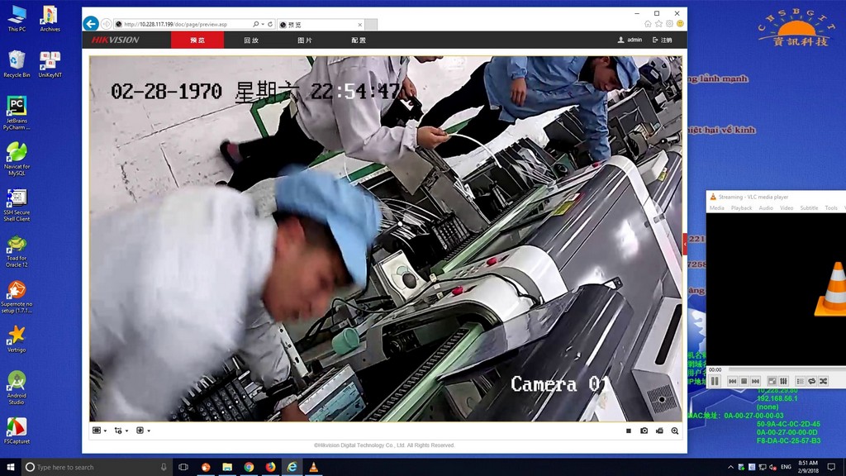Toggle shuffle (random) in VLC

tap(823, 381)
